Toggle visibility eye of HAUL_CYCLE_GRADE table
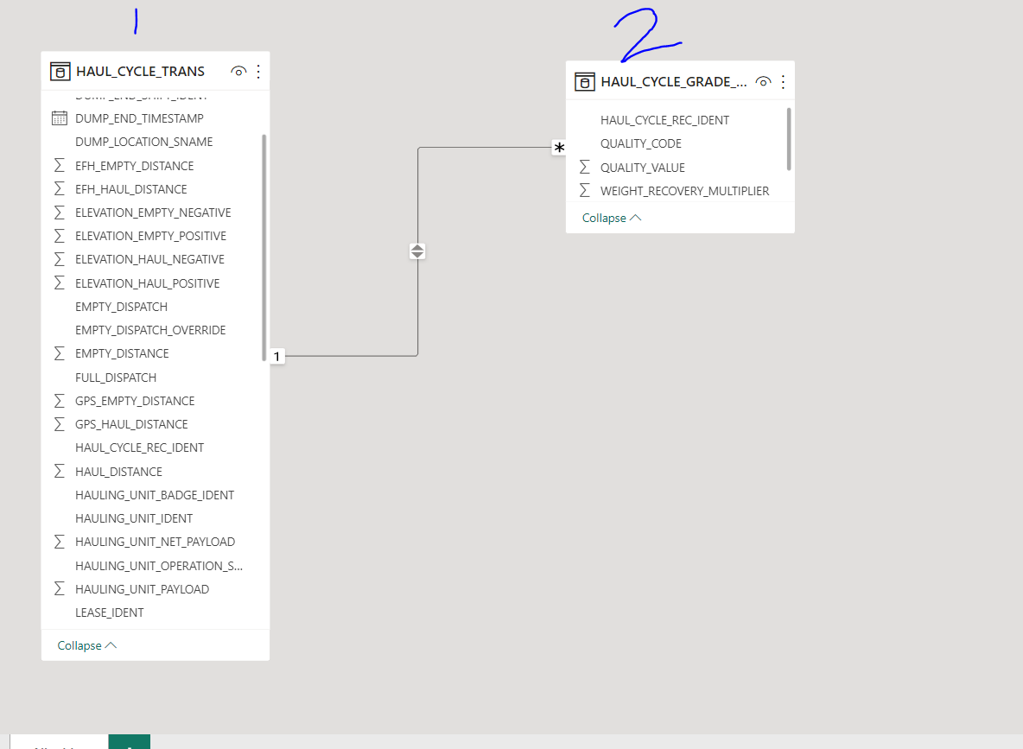 (x=763, y=81)
